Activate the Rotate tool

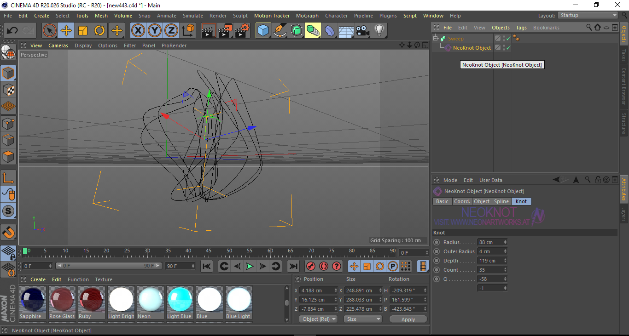(x=99, y=31)
